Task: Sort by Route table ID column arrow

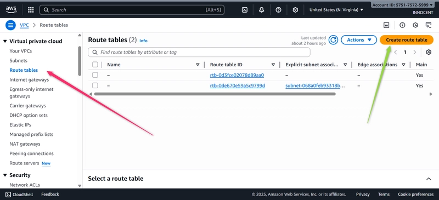Action: pos(273,65)
